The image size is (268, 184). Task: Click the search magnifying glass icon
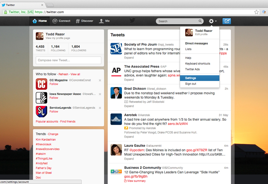pyautogui.click(x=200, y=21)
